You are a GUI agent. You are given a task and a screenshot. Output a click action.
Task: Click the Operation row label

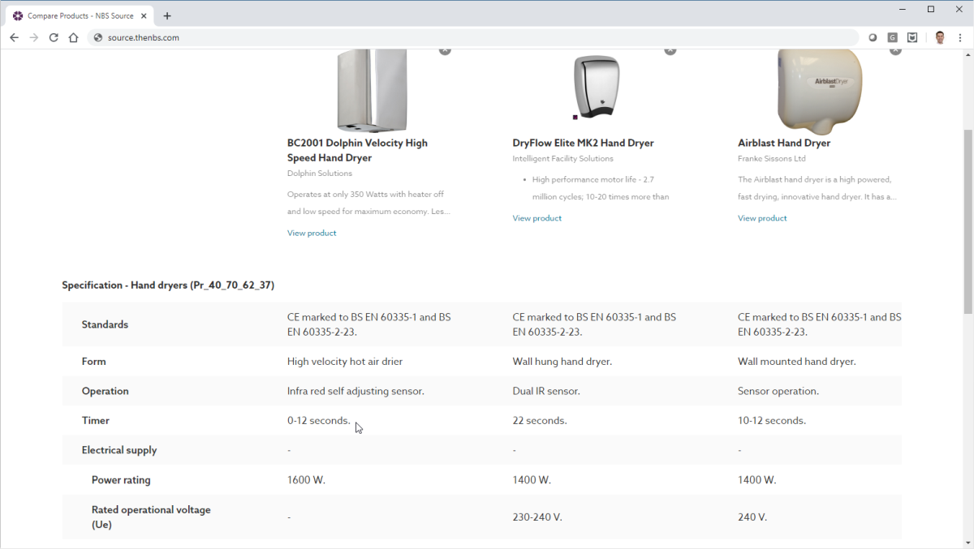tap(105, 391)
